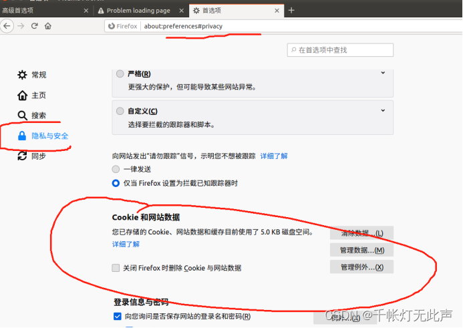Select the 自定义(C) protection radio button
Image resolution: width=463 pixels, height=328 pixels.
click(x=120, y=111)
